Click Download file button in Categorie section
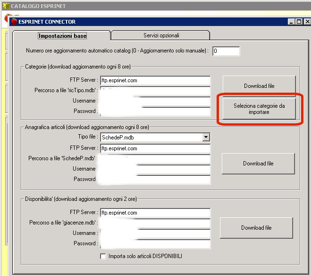 [x=259, y=86]
